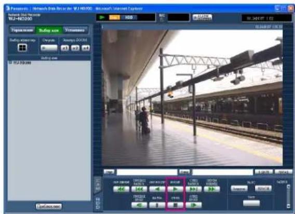Step back one frame
Screen dimensions: 295x214
pyautogui.click(x=139, y=205)
